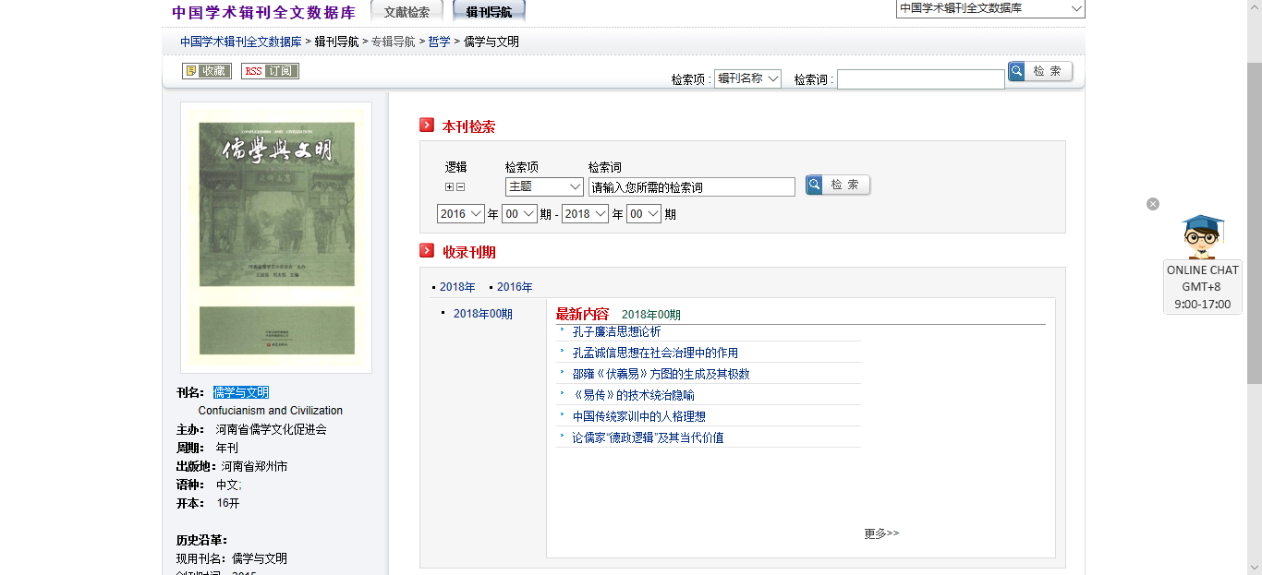Click the 本刊检索 检索 button
Image resolution: width=1262 pixels, height=575 pixels.
838,186
